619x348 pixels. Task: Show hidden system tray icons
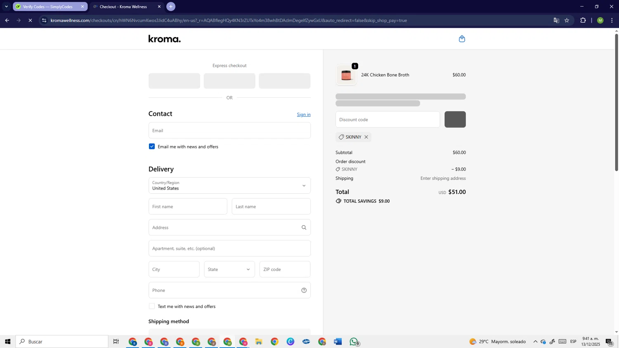point(535,341)
